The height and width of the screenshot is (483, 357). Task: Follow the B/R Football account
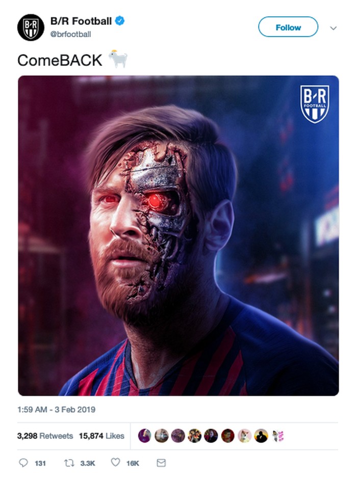288,28
